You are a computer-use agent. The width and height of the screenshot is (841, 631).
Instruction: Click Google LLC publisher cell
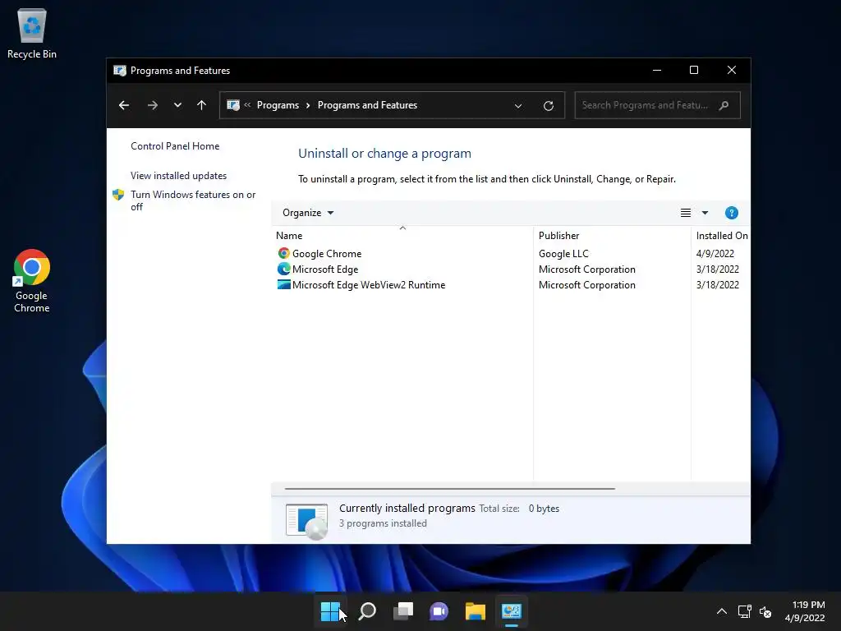(x=563, y=254)
